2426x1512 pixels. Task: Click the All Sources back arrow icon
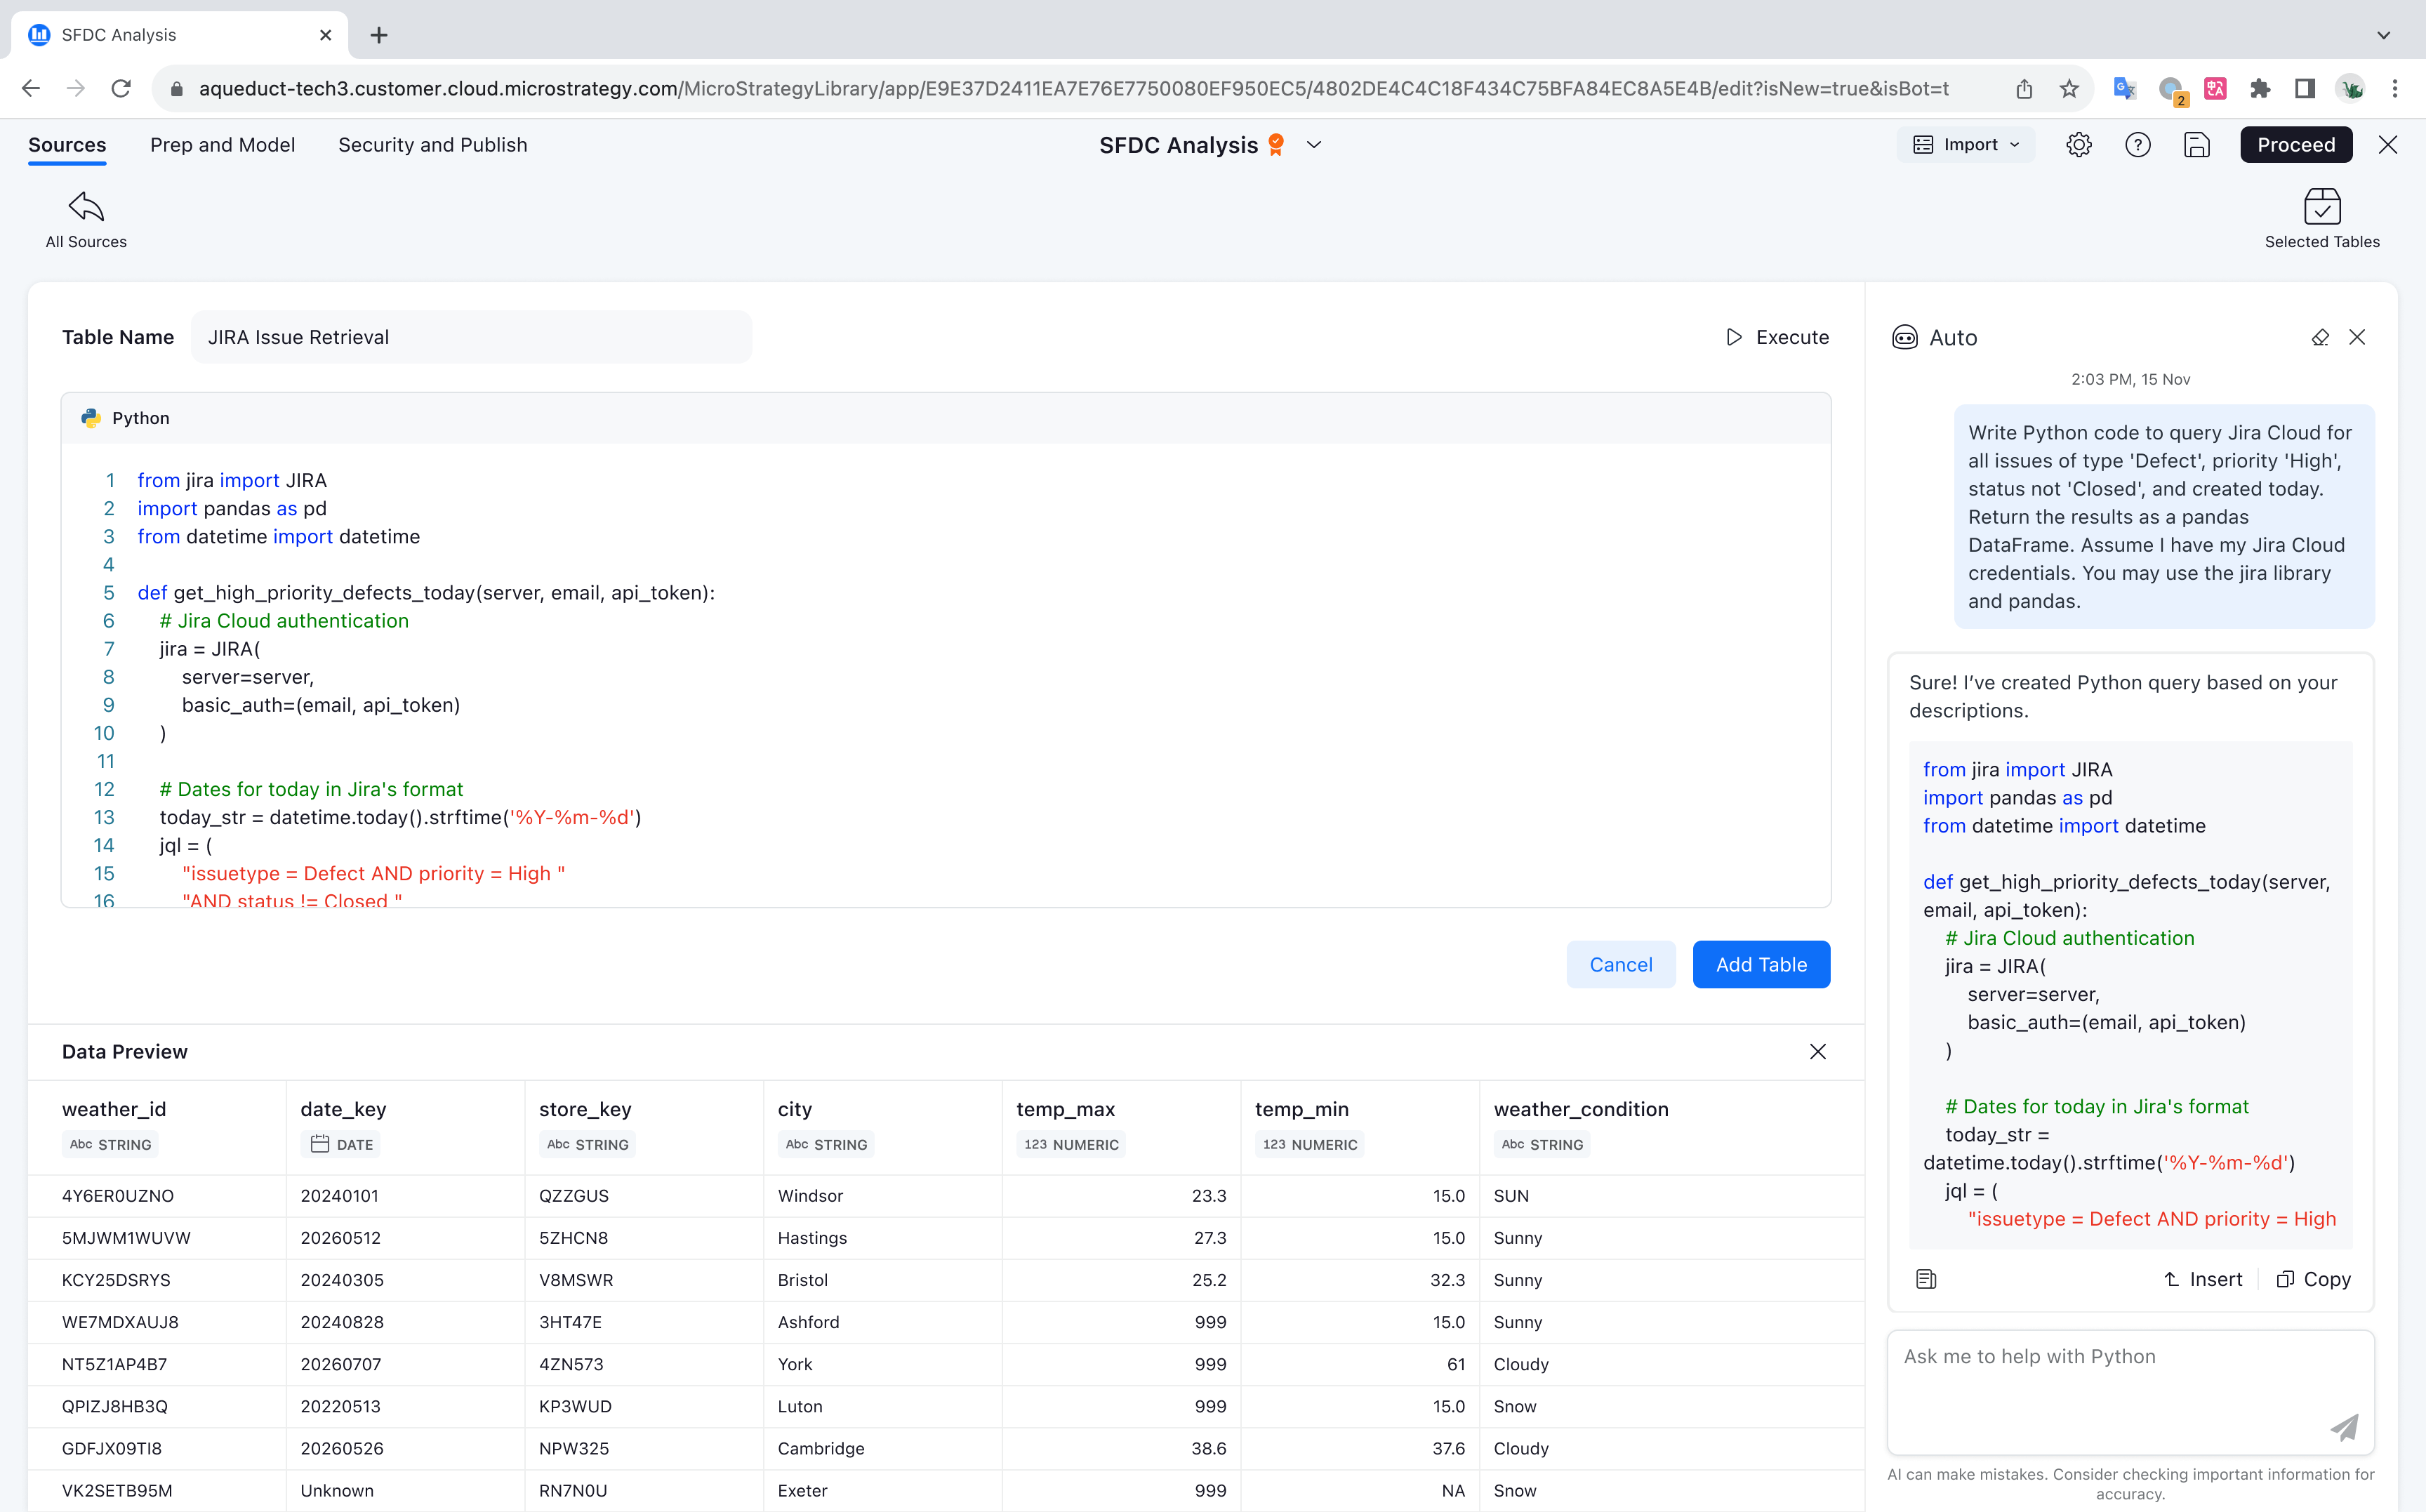click(x=86, y=207)
